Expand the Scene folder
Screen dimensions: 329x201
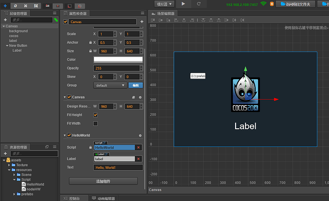pos(14,175)
